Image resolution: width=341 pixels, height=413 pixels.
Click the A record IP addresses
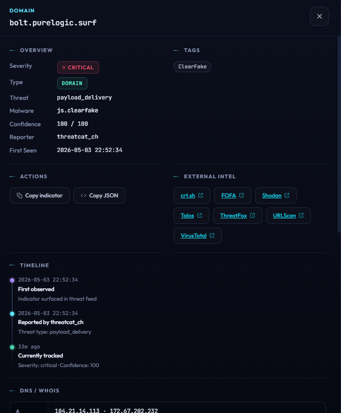tap(106, 410)
